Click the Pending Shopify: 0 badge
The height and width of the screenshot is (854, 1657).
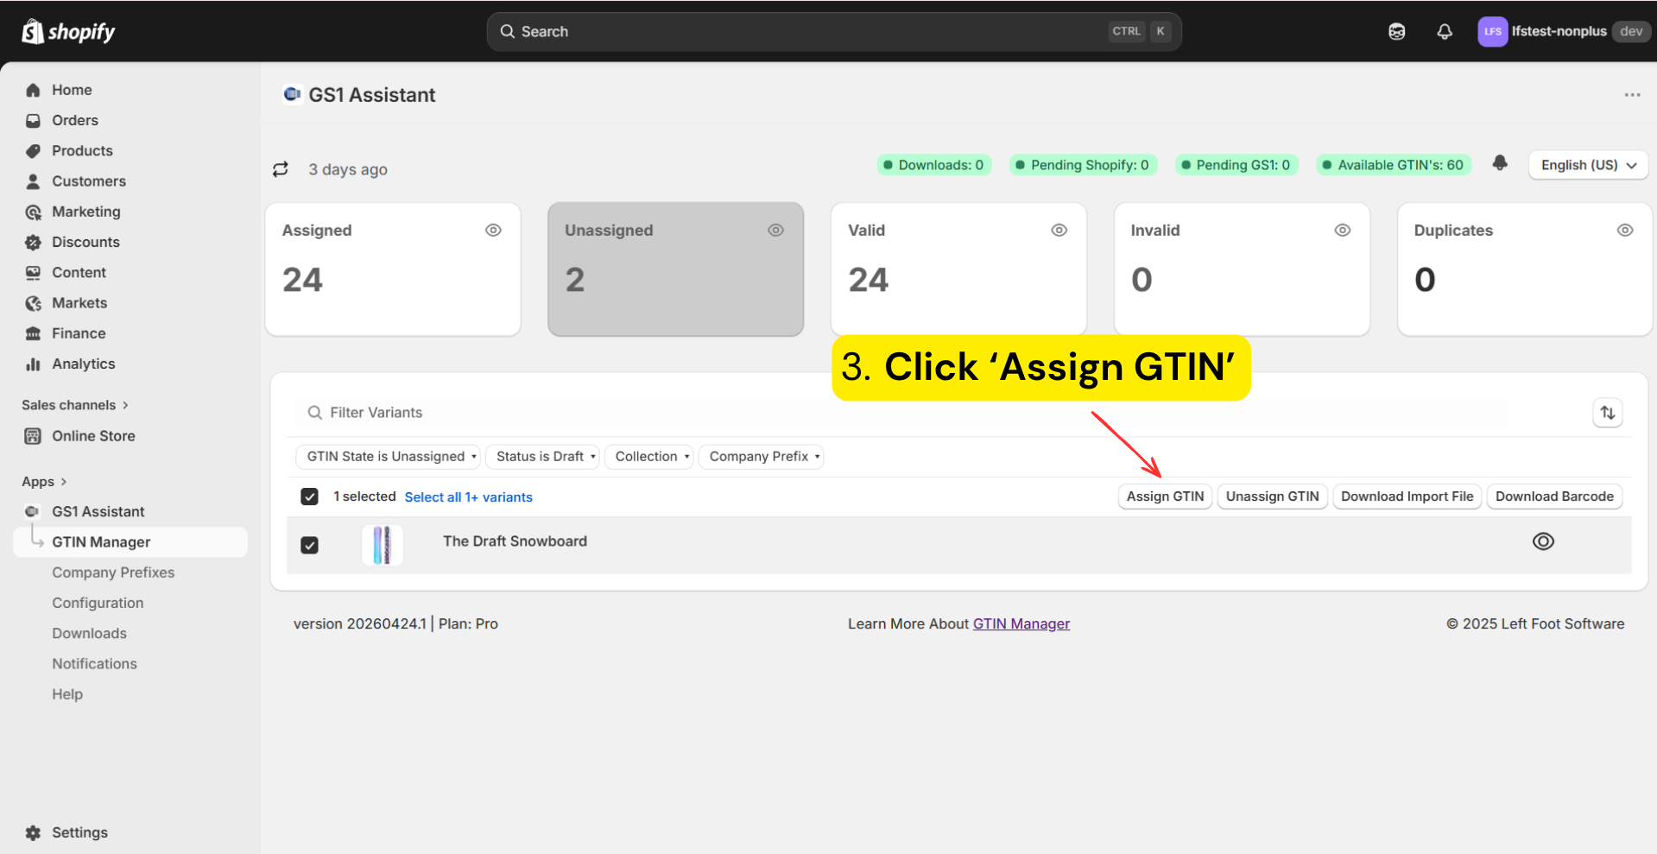click(1082, 165)
